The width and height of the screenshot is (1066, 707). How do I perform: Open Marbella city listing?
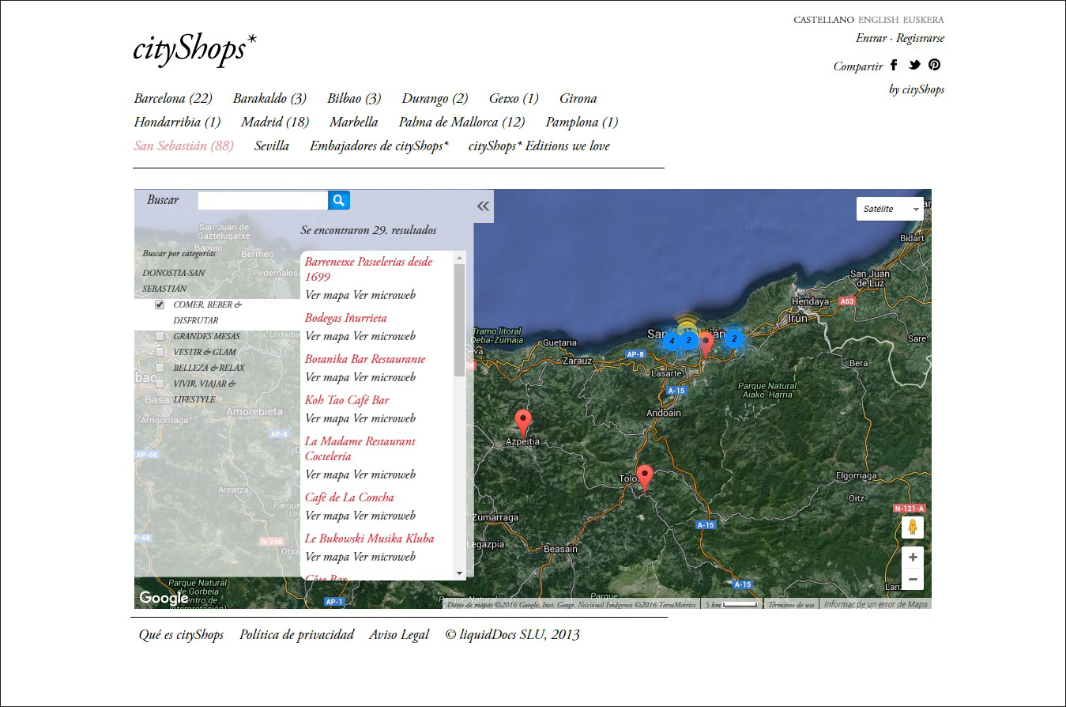point(353,123)
